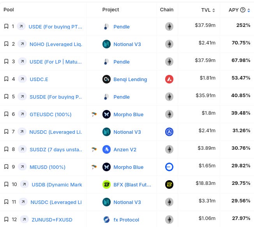Open the NGHO (Leveraged Liq. pool
The image size is (254, 227).
(x=56, y=44)
